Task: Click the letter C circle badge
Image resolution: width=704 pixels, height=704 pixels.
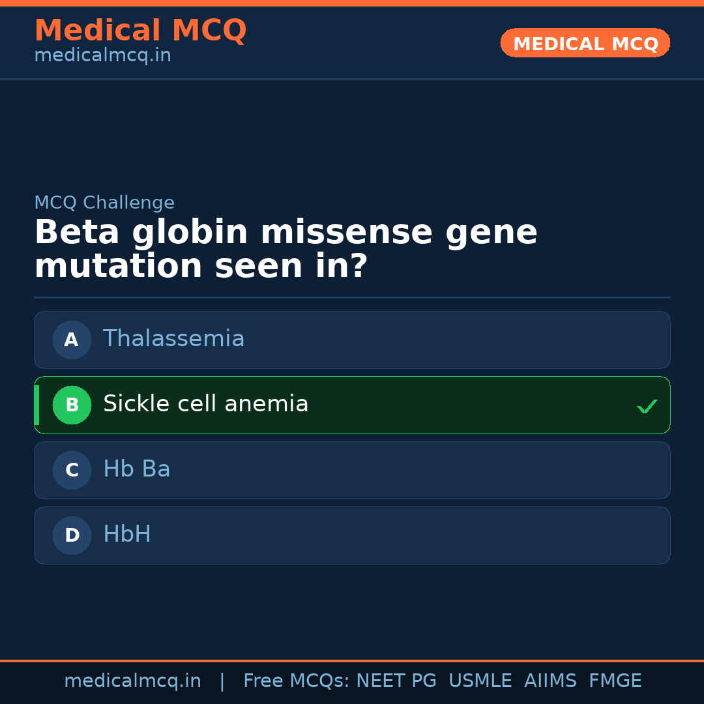Action: pyautogui.click(x=72, y=470)
